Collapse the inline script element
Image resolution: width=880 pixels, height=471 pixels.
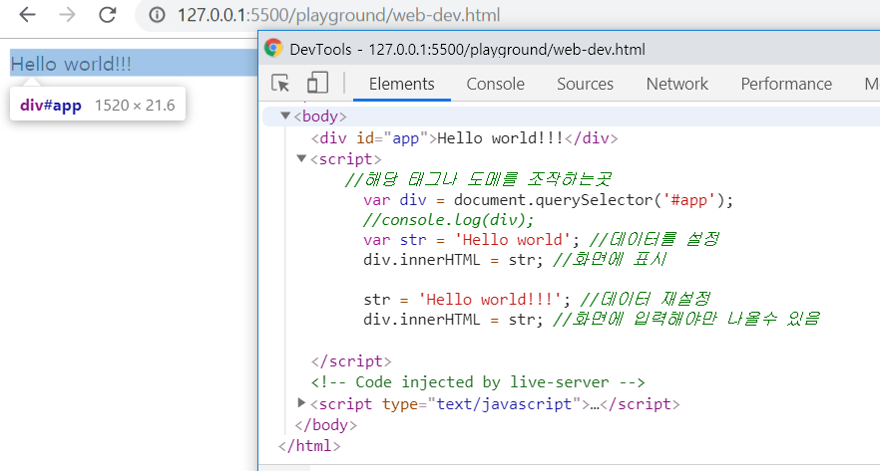pyautogui.click(x=301, y=159)
